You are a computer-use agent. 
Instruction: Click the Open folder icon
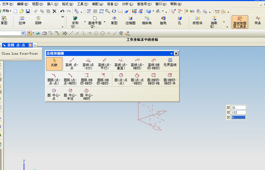(x=22, y=11)
